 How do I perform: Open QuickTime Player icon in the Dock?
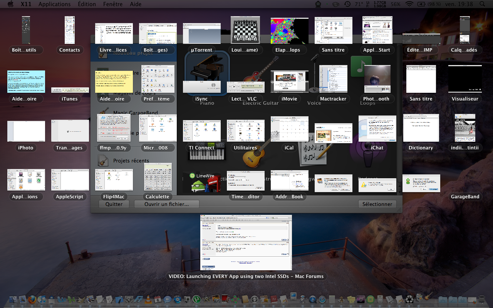[x=312, y=299]
